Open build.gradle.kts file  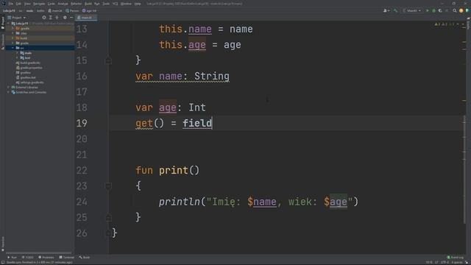(28, 63)
